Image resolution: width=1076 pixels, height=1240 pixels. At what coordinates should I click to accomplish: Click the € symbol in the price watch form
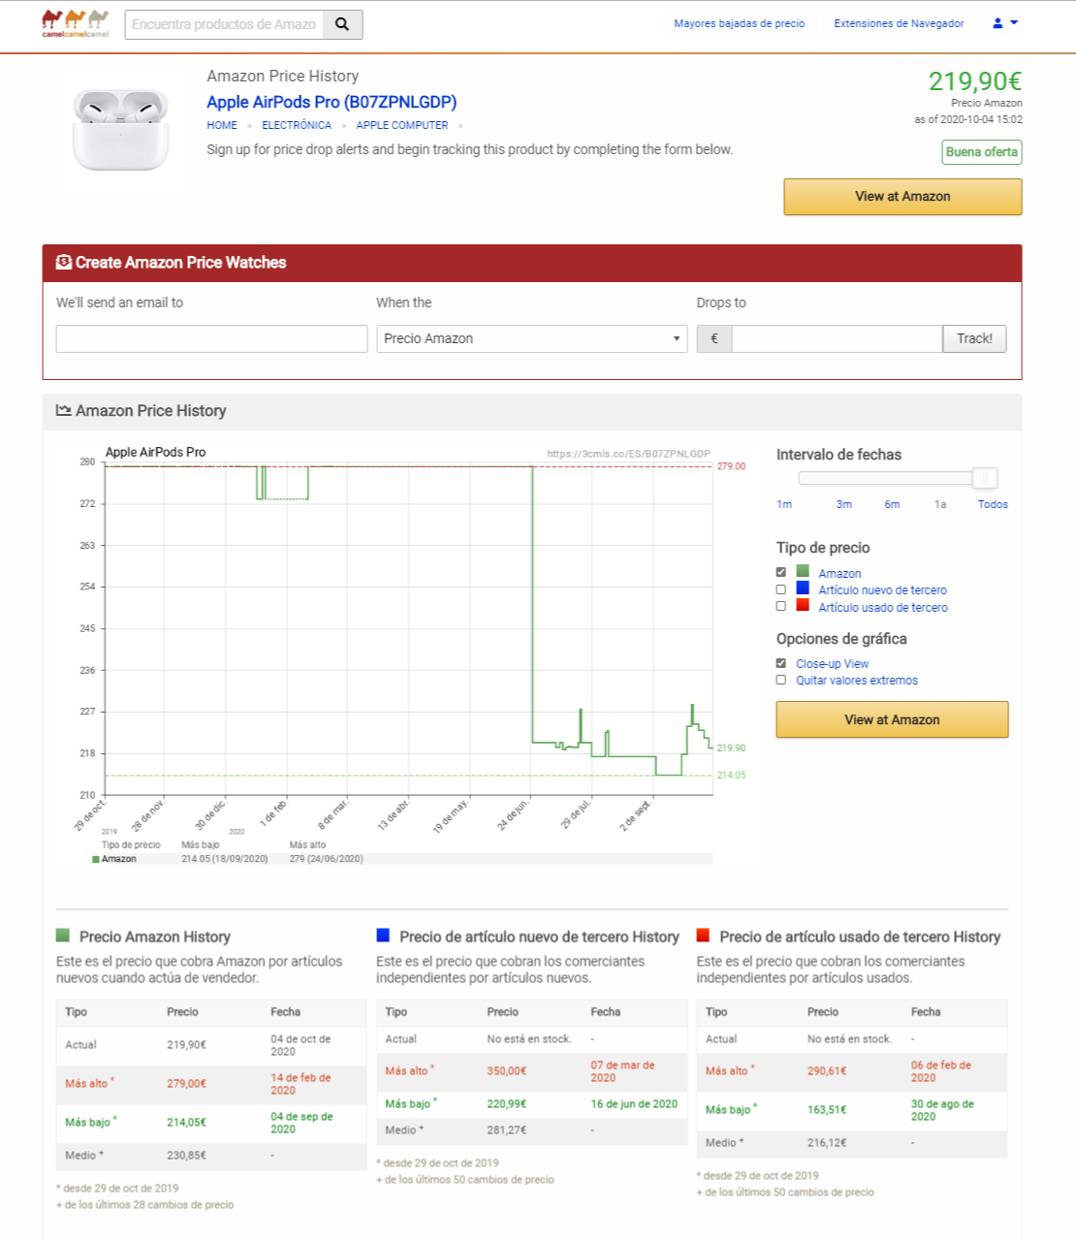(713, 338)
